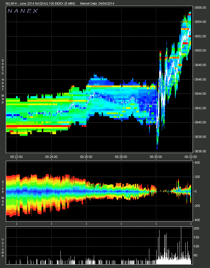
Task: Click the 150 label on Volume axis
Action: pyautogui.click(x=197, y=237)
